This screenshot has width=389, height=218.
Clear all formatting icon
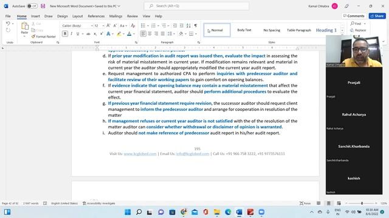coord(133,25)
